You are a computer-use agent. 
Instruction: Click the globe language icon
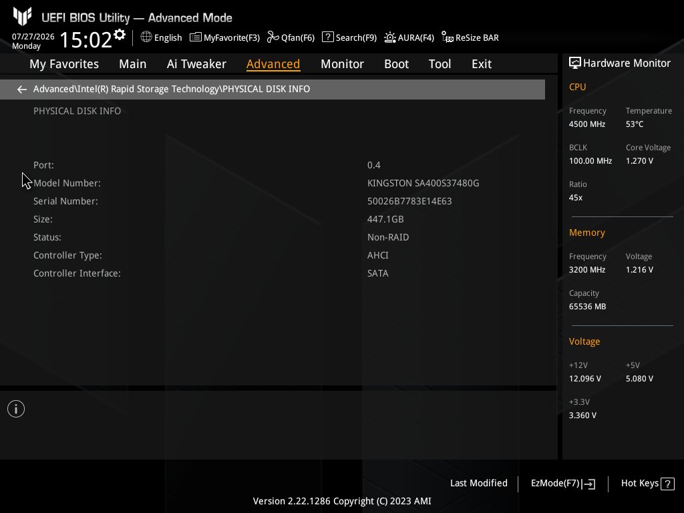[x=146, y=37]
